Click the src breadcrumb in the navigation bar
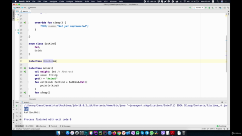Image resolution: width=242 pixels, height=136 pixels. (x=24, y=8)
